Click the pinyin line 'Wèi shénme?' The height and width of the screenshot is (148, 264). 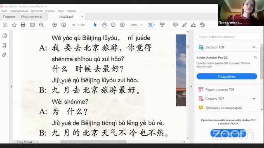70,102
